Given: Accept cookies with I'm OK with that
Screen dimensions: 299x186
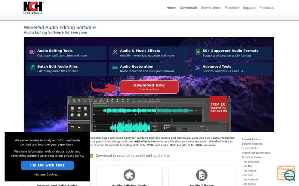Looking at the screenshot, I should pyautogui.click(x=47, y=165).
